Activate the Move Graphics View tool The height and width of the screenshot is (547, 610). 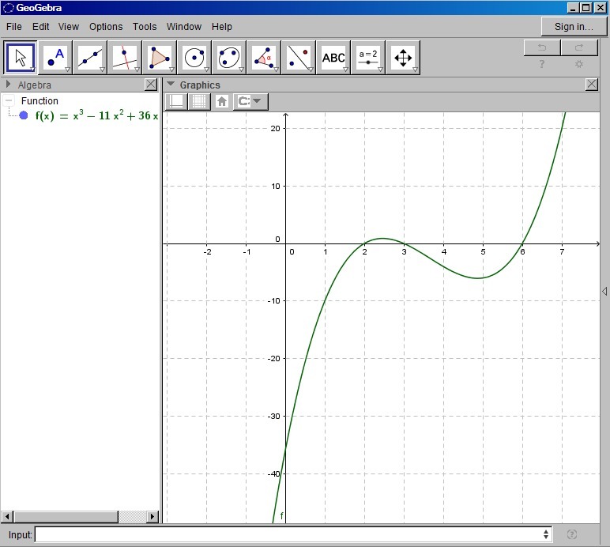point(403,58)
